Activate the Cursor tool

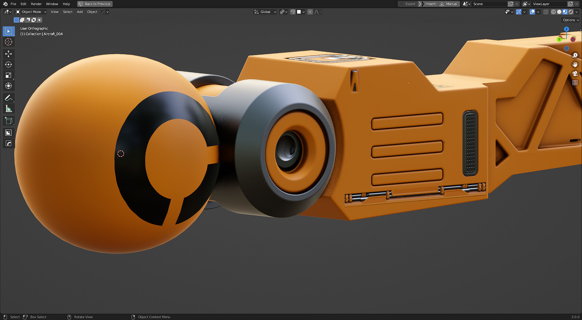(8, 42)
